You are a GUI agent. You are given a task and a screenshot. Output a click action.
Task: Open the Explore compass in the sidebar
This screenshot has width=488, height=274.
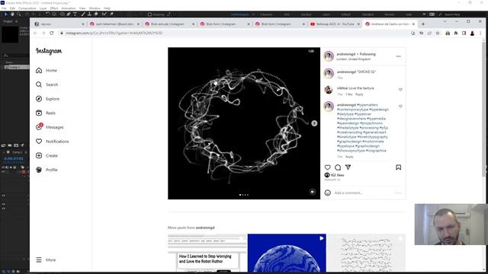[x=47, y=99]
